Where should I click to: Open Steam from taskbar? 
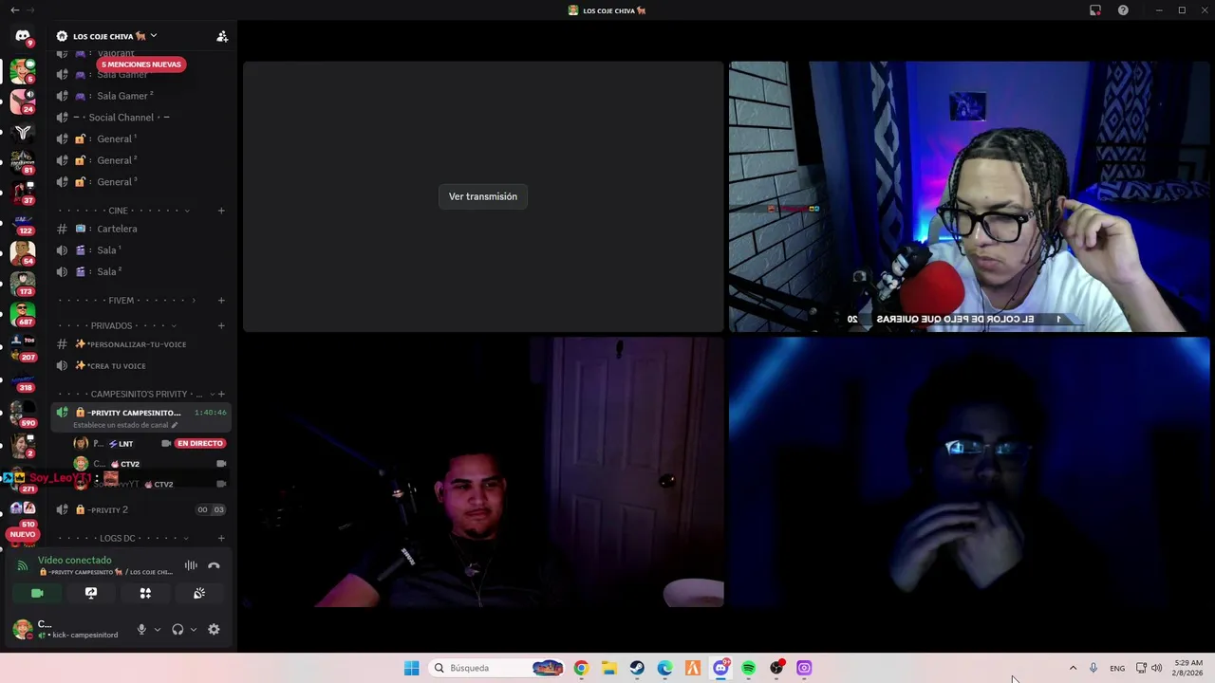pos(637,668)
